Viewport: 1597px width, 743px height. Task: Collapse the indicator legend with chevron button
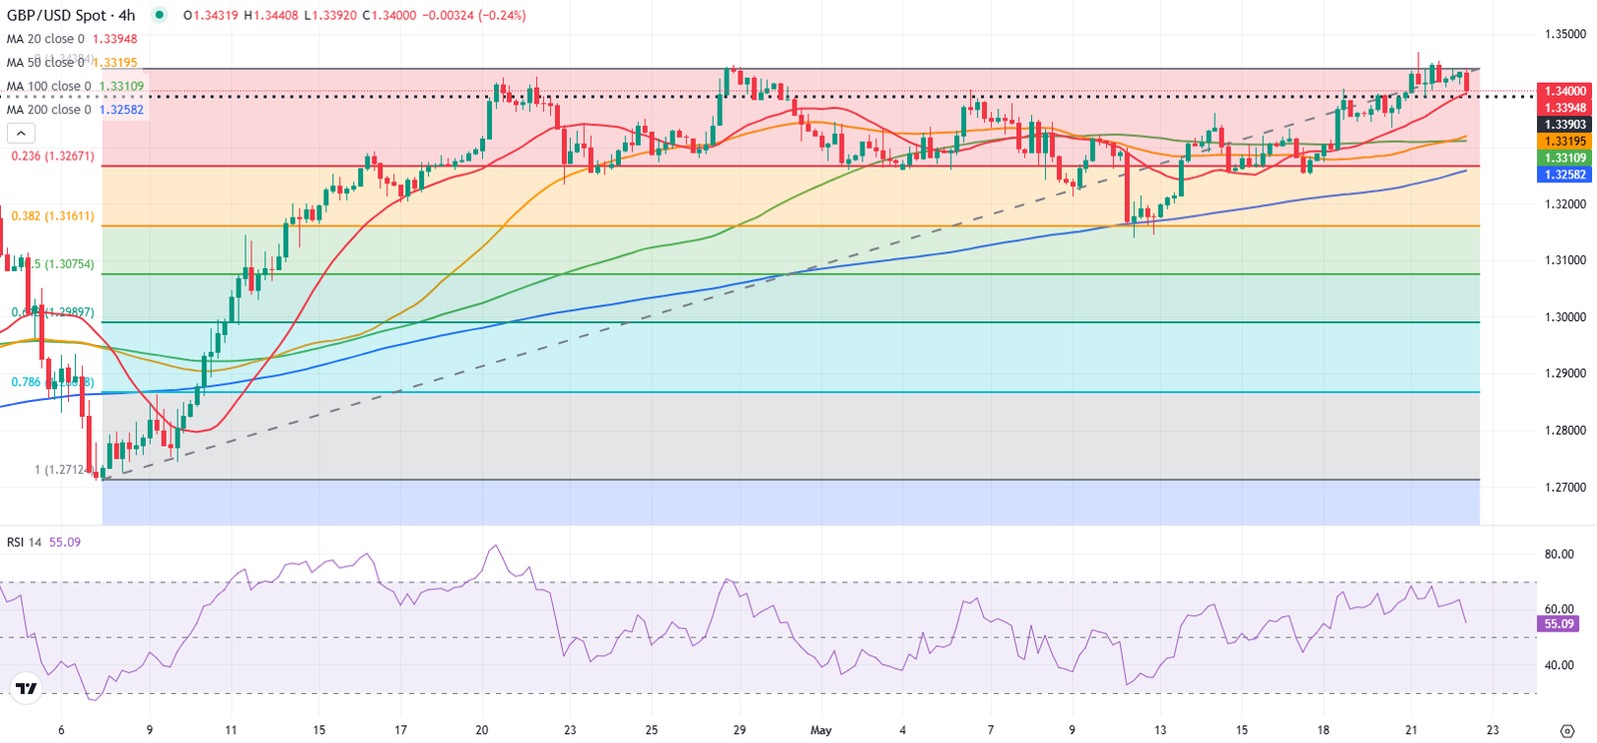pyautogui.click(x=21, y=134)
